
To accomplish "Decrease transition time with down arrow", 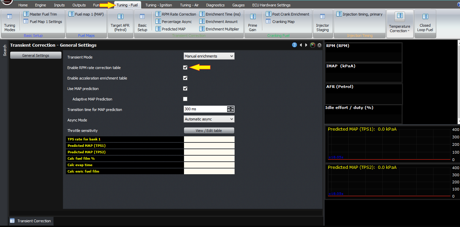I will (x=231, y=111).
